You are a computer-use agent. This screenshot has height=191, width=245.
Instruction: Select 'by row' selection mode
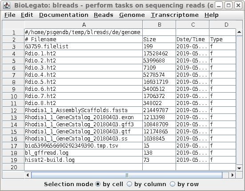pos(173,184)
